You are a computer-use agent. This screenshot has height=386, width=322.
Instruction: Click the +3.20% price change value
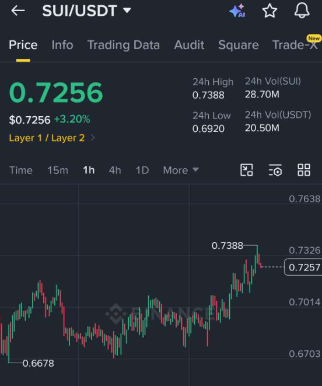point(72,119)
